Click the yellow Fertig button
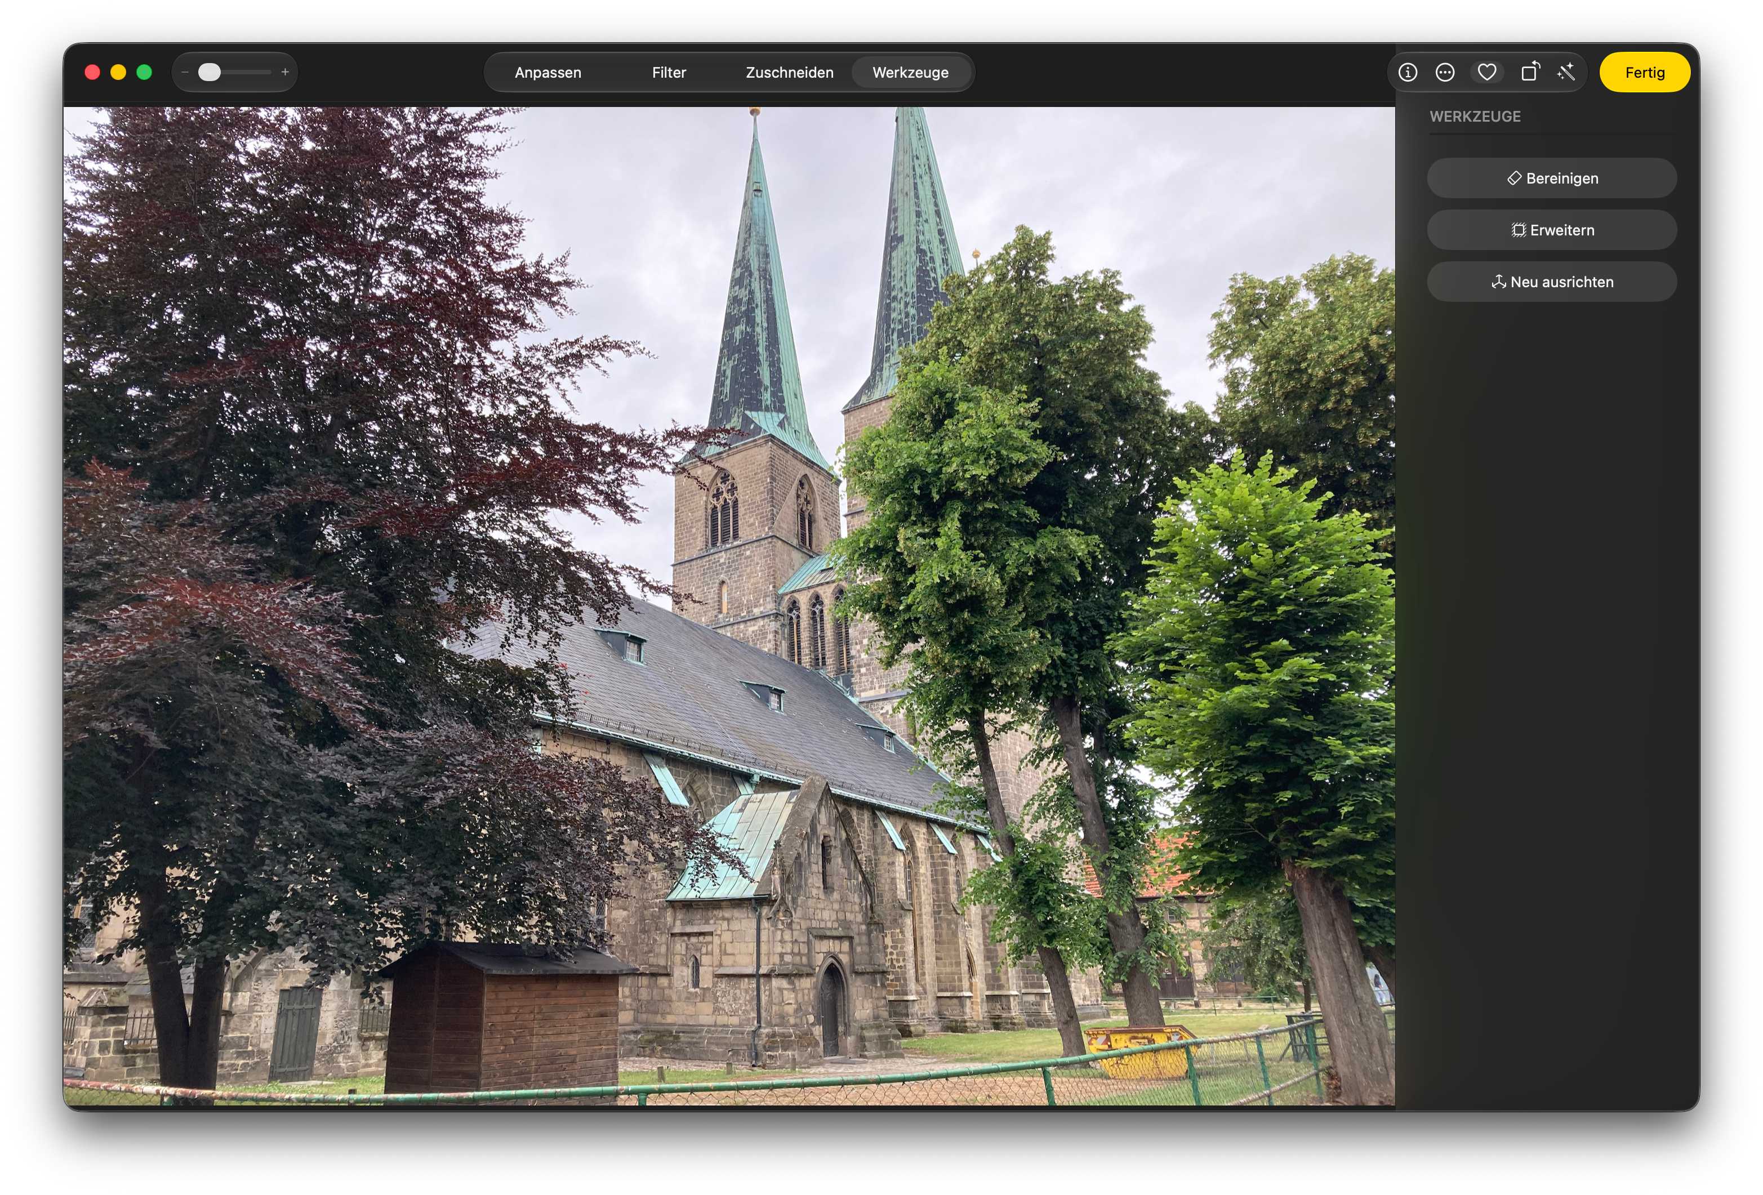This screenshot has width=1763, height=1195. [1645, 72]
